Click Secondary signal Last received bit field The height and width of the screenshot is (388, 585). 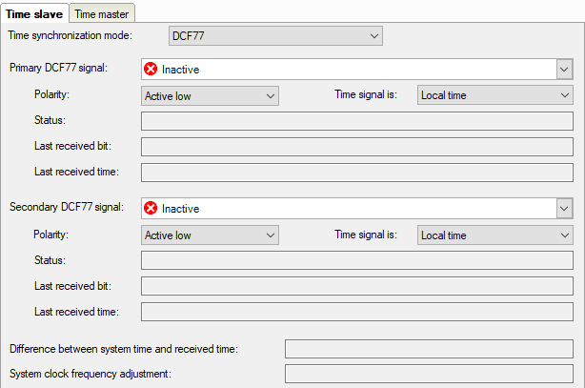tap(356, 286)
